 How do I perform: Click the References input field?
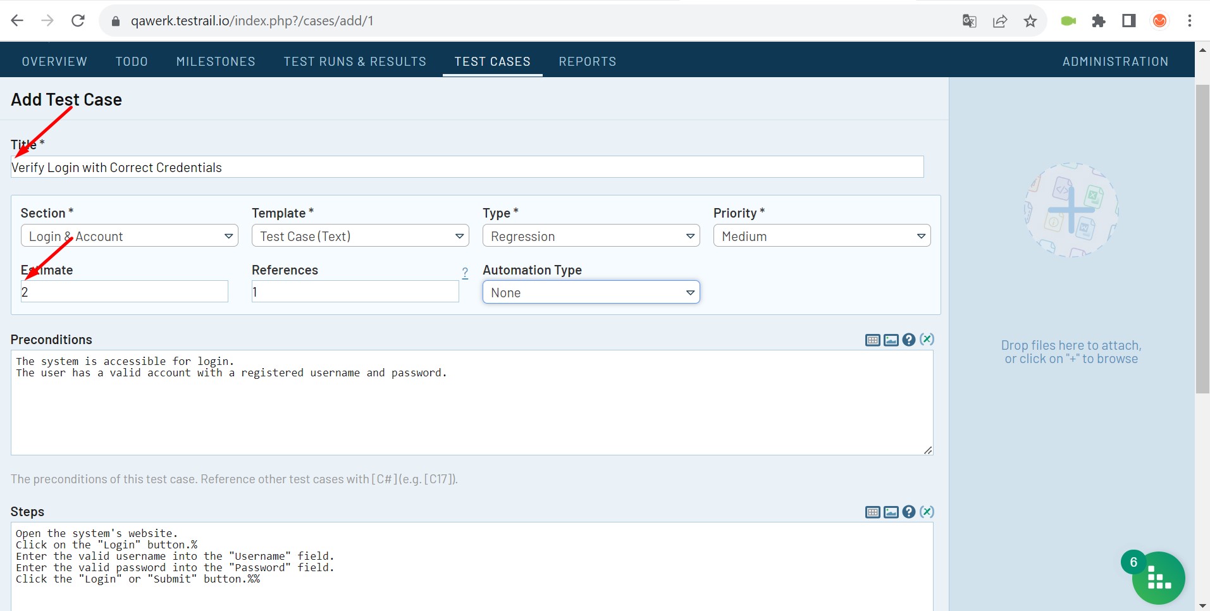tap(355, 292)
